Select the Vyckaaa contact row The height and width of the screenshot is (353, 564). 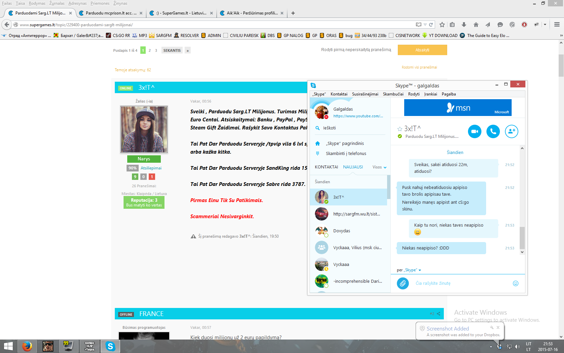tap(349, 264)
